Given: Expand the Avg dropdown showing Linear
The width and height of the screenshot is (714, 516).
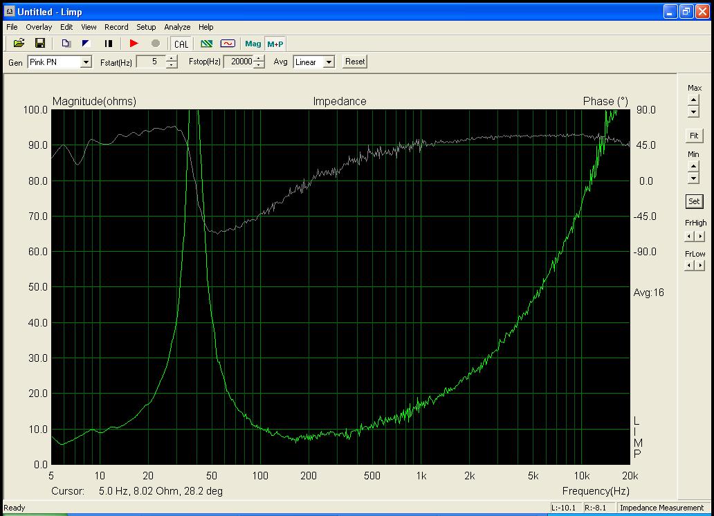Looking at the screenshot, I should click(329, 62).
